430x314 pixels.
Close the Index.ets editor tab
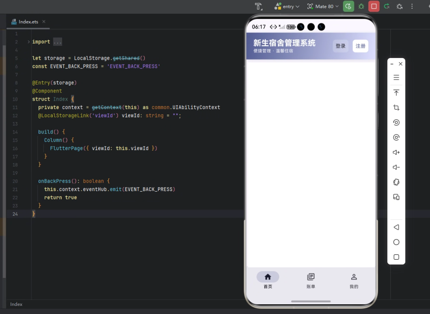[44, 22]
